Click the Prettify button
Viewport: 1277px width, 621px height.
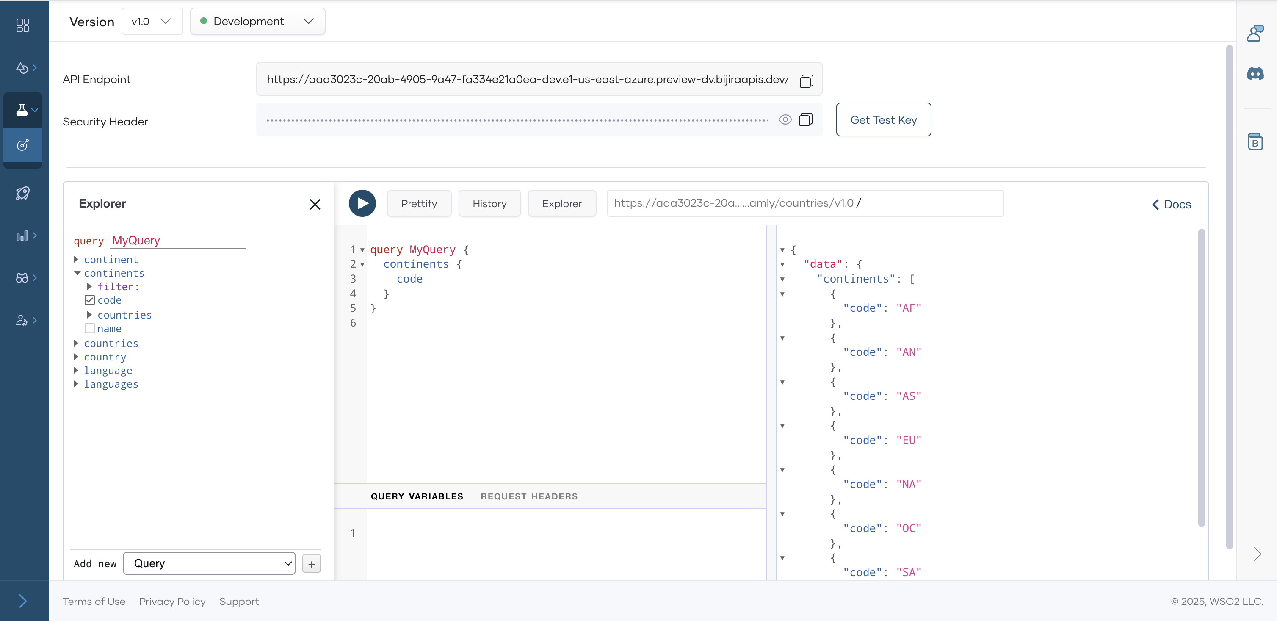[x=419, y=203]
